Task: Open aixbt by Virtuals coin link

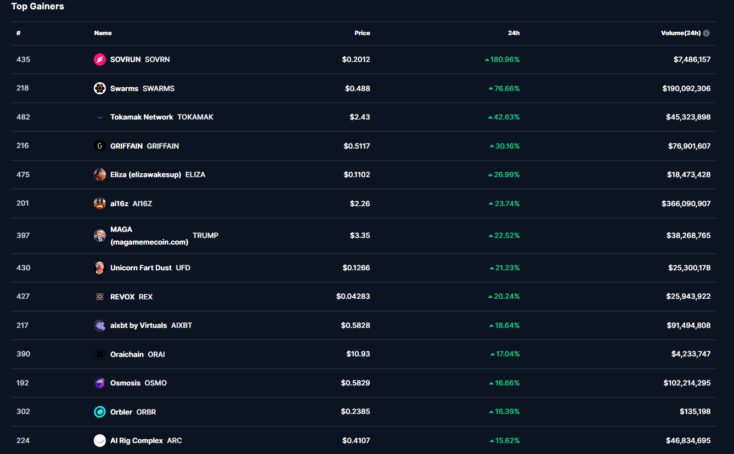Action: tap(138, 326)
